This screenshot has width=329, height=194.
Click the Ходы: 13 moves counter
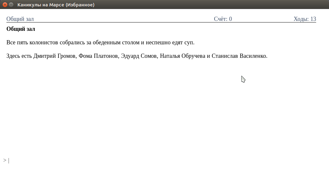point(305,19)
